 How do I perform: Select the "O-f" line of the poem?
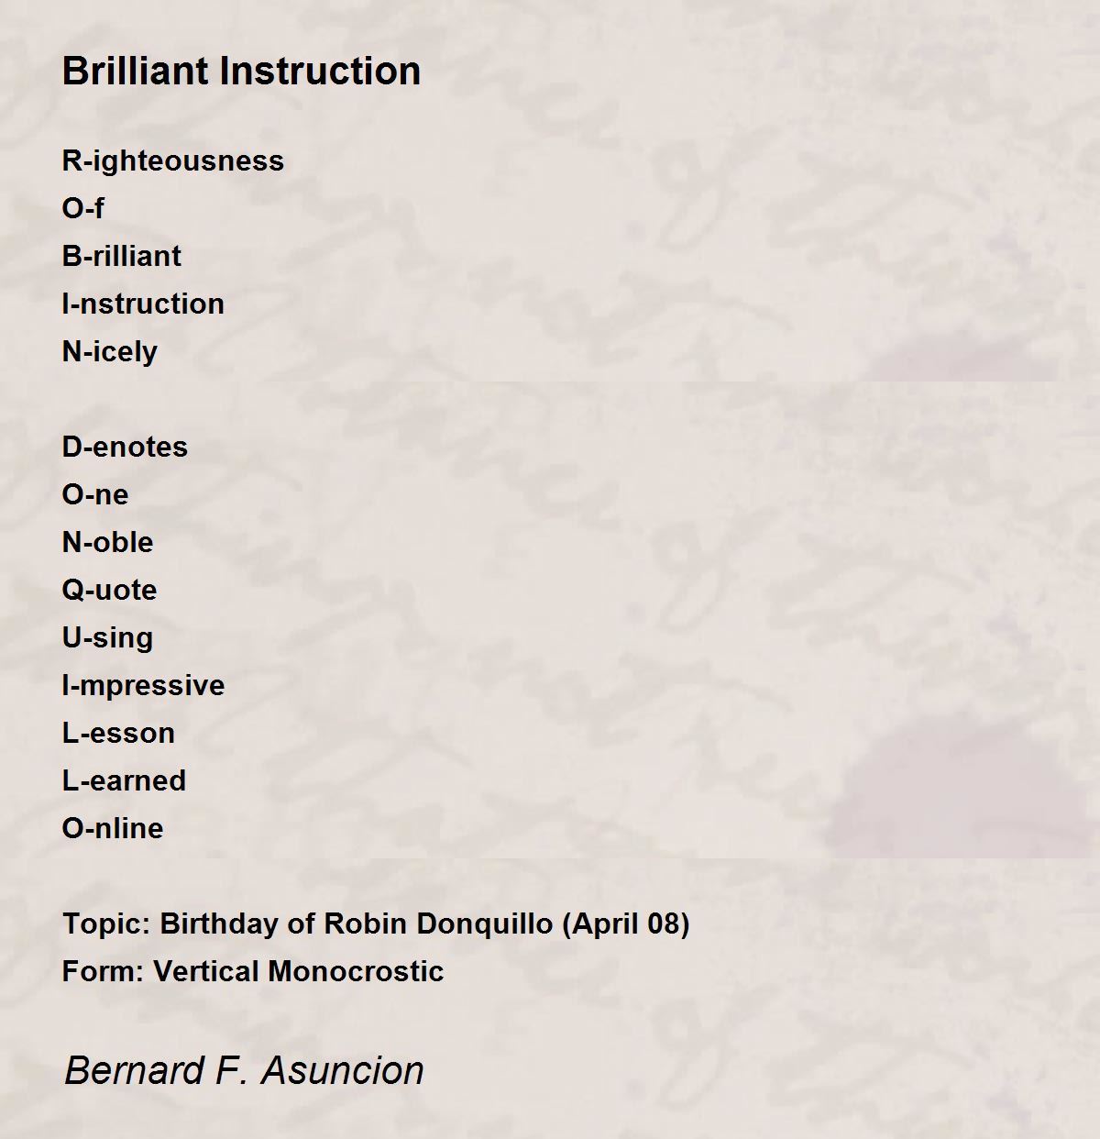pos(82,209)
